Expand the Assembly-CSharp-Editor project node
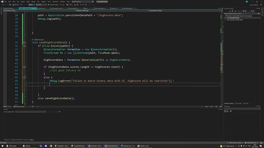The image size is (264, 148). [225, 20]
